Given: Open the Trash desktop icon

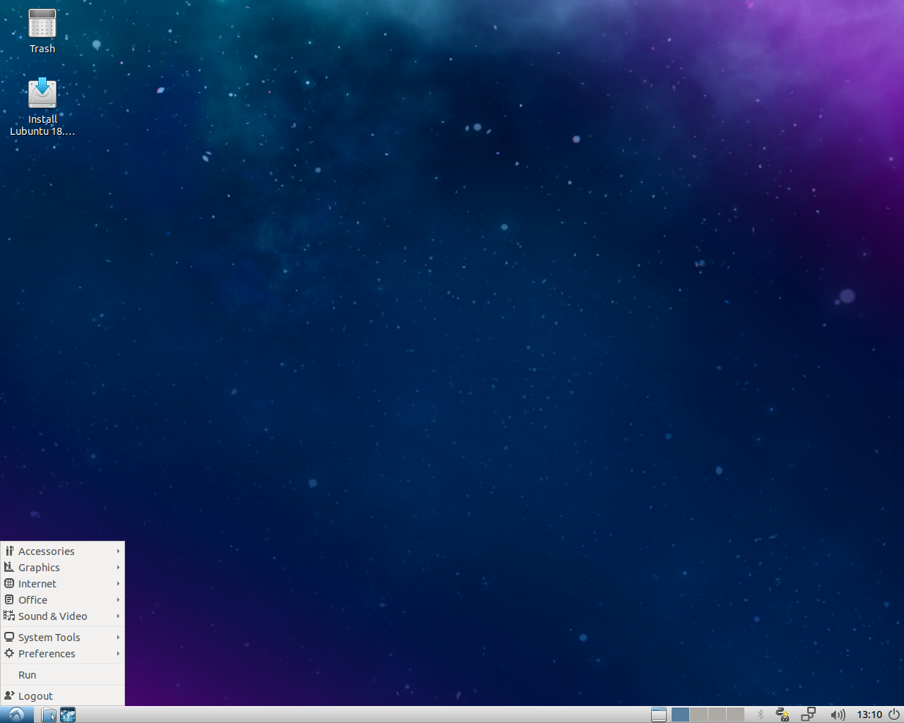Looking at the screenshot, I should point(42,31).
